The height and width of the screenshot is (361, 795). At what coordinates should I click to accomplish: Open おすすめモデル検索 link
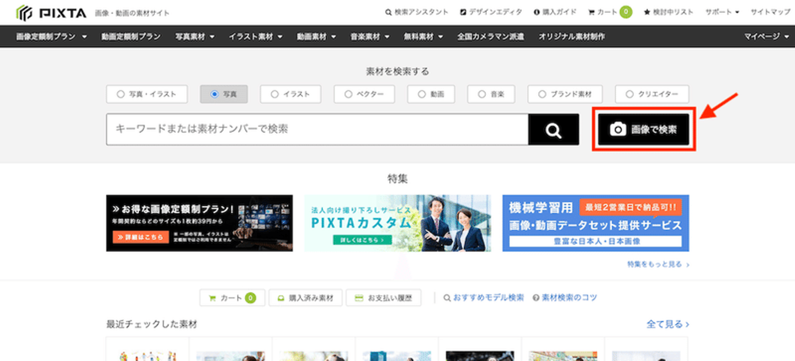point(484,298)
